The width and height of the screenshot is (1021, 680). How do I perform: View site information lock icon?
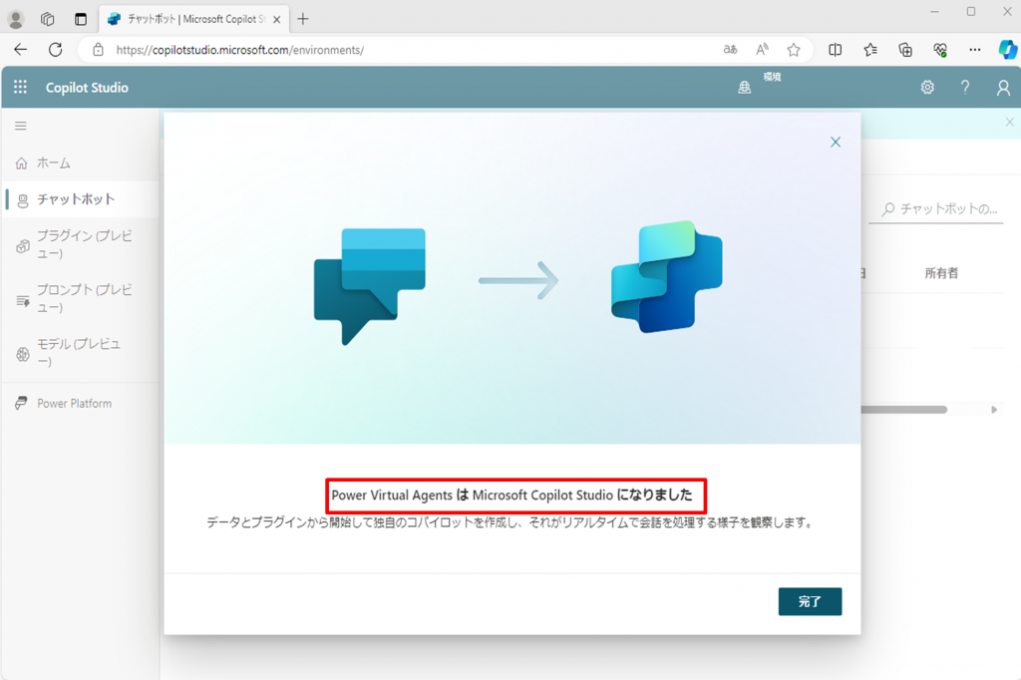[x=98, y=50]
